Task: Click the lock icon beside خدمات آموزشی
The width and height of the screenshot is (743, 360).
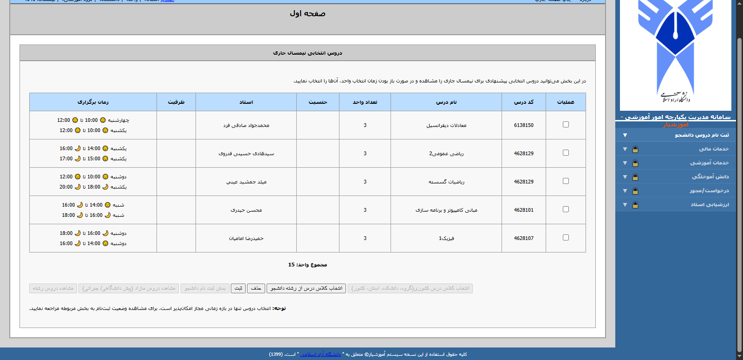Action: 635,163
